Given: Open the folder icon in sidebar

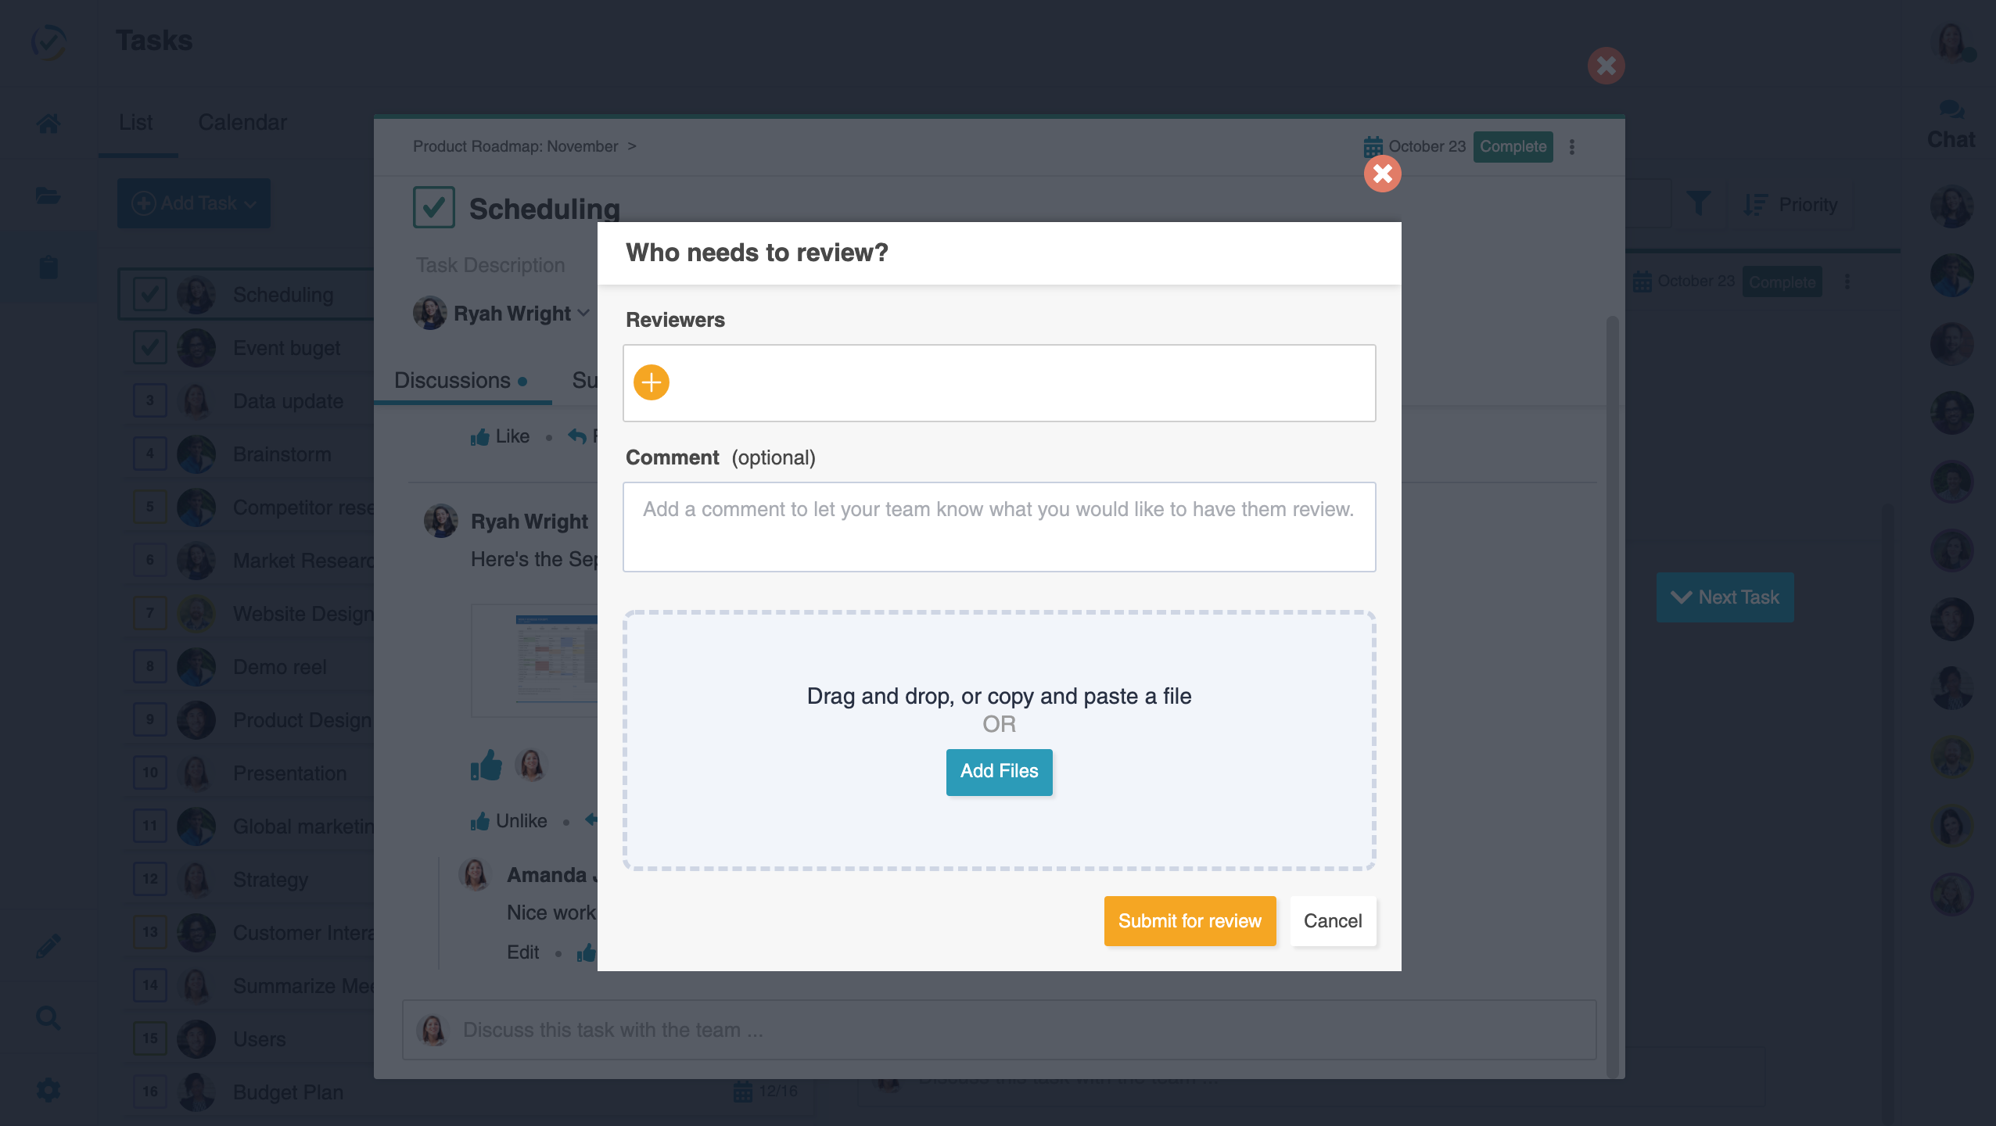Looking at the screenshot, I should click(48, 195).
